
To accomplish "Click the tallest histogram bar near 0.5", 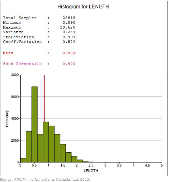I will [35, 124].
